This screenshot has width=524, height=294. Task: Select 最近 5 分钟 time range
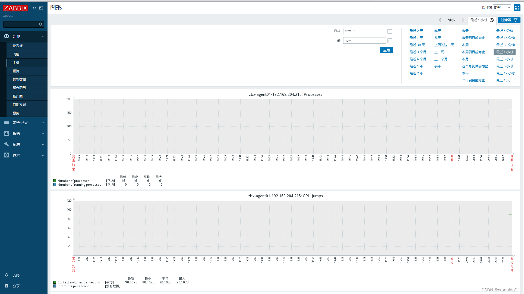coord(505,31)
